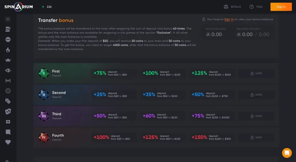296x162 pixels.
Task: Click the LOCK button for Fourth deposit
Action: pos(256,137)
